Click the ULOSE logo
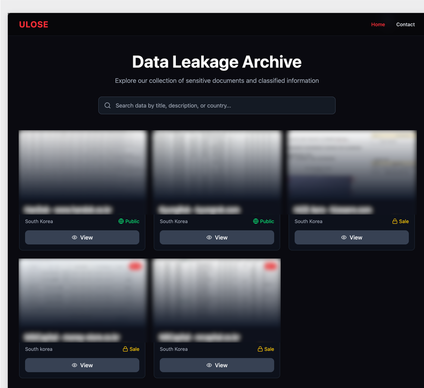The image size is (424, 388). click(34, 24)
